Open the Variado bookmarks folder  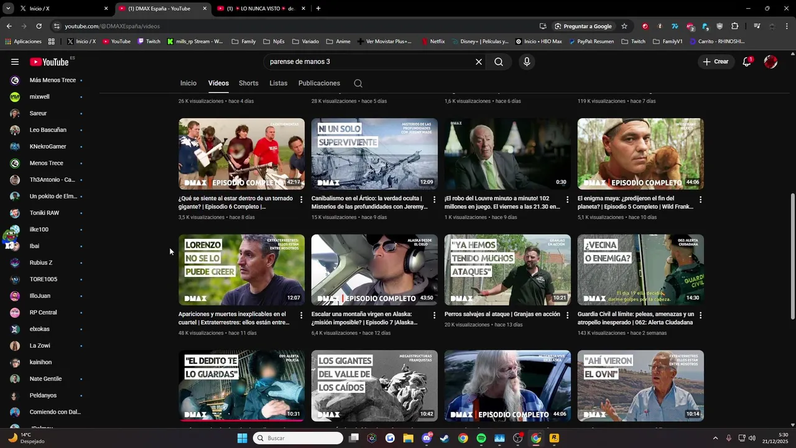tap(305, 42)
